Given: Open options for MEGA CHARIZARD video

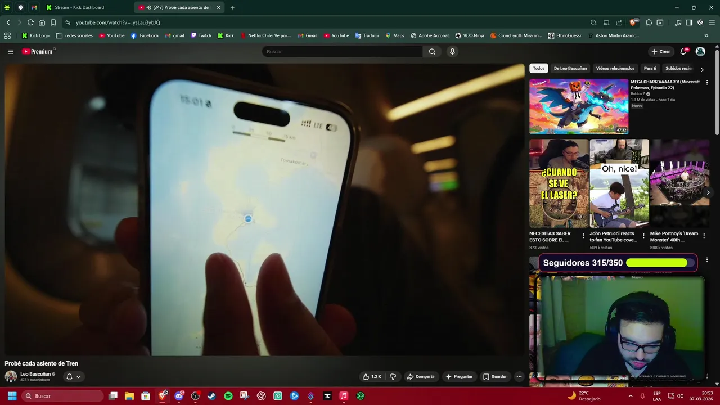Looking at the screenshot, I should point(707,82).
